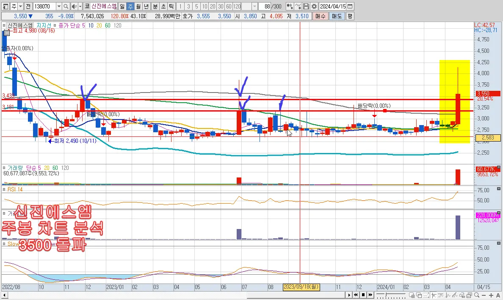Viewport: 503px width, 300px height.
Task: Stop the chart replay
Action: (363, 295)
